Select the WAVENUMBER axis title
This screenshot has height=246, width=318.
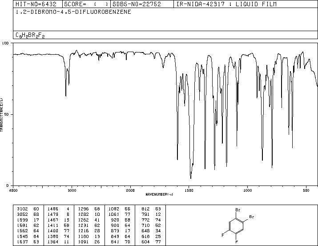159,194
